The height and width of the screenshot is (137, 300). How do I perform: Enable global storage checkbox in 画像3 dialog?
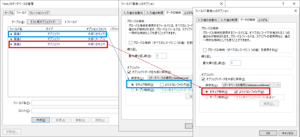pos(205,50)
